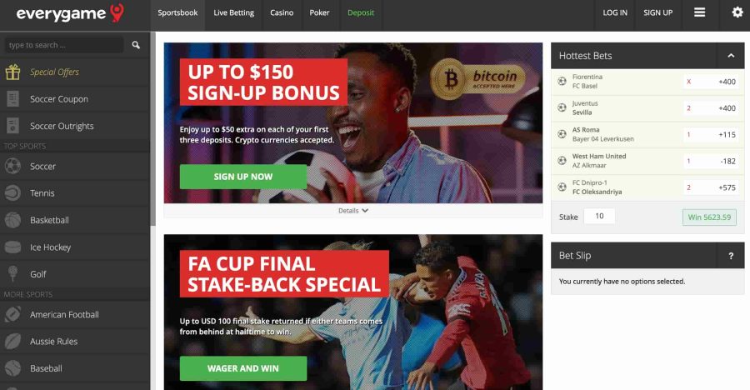Click the Golf sport icon
Screen dimensions: 750x390
tap(12, 273)
